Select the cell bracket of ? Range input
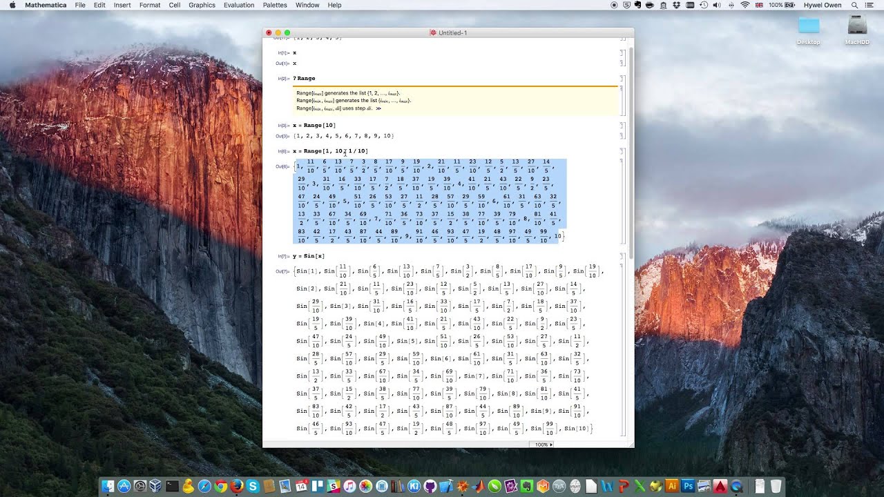The height and width of the screenshot is (497, 884). point(622,79)
